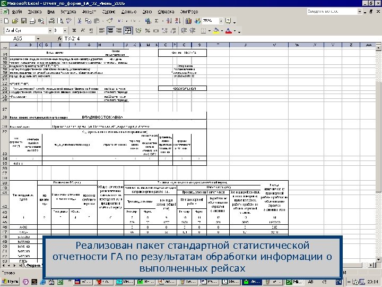Toggle center text alignment
The image size is (382, 287).
(110, 30)
